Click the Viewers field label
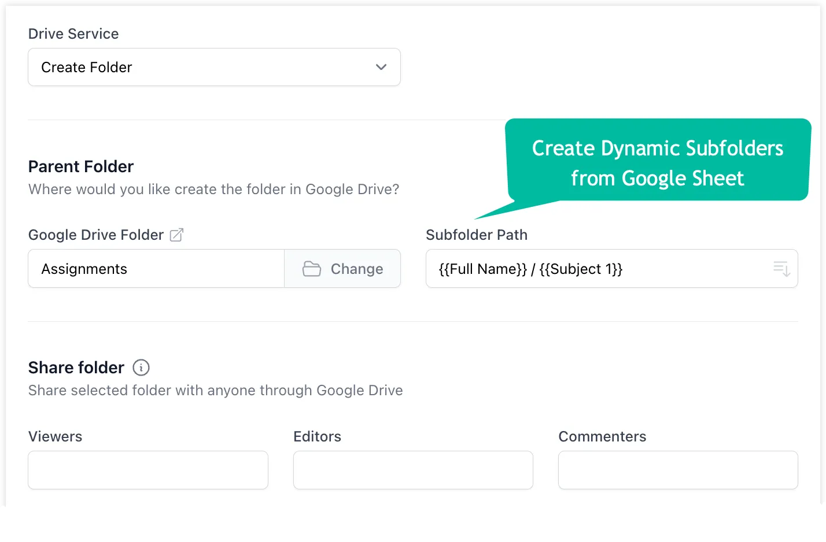 pyautogui.click(x=56, y=437)
